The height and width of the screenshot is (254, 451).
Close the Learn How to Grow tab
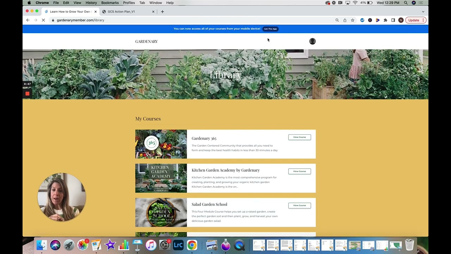click(95, 12)
